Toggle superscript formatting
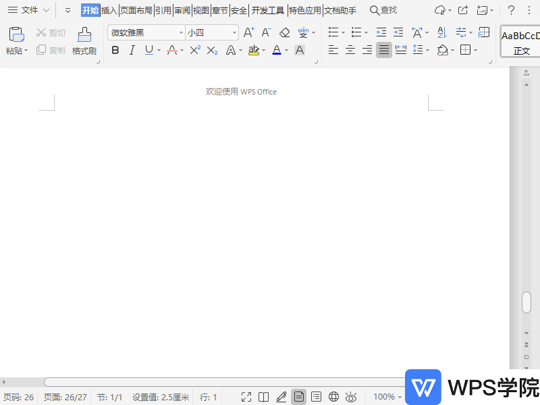 [x=194, y=50]
